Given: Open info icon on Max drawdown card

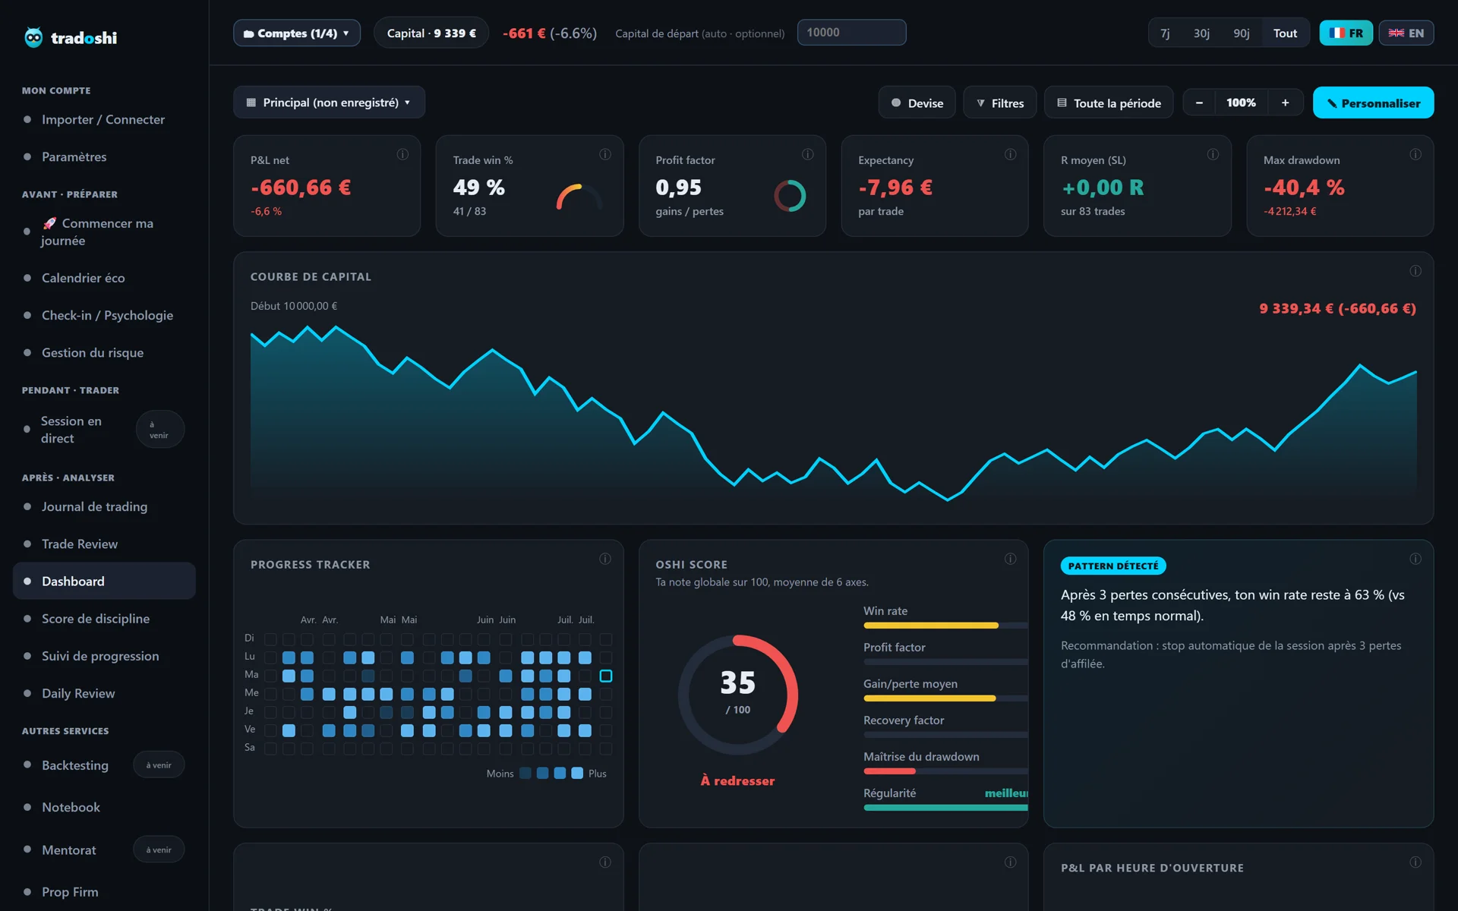Looking at the screenshot, I should (x=1415, y=154).
